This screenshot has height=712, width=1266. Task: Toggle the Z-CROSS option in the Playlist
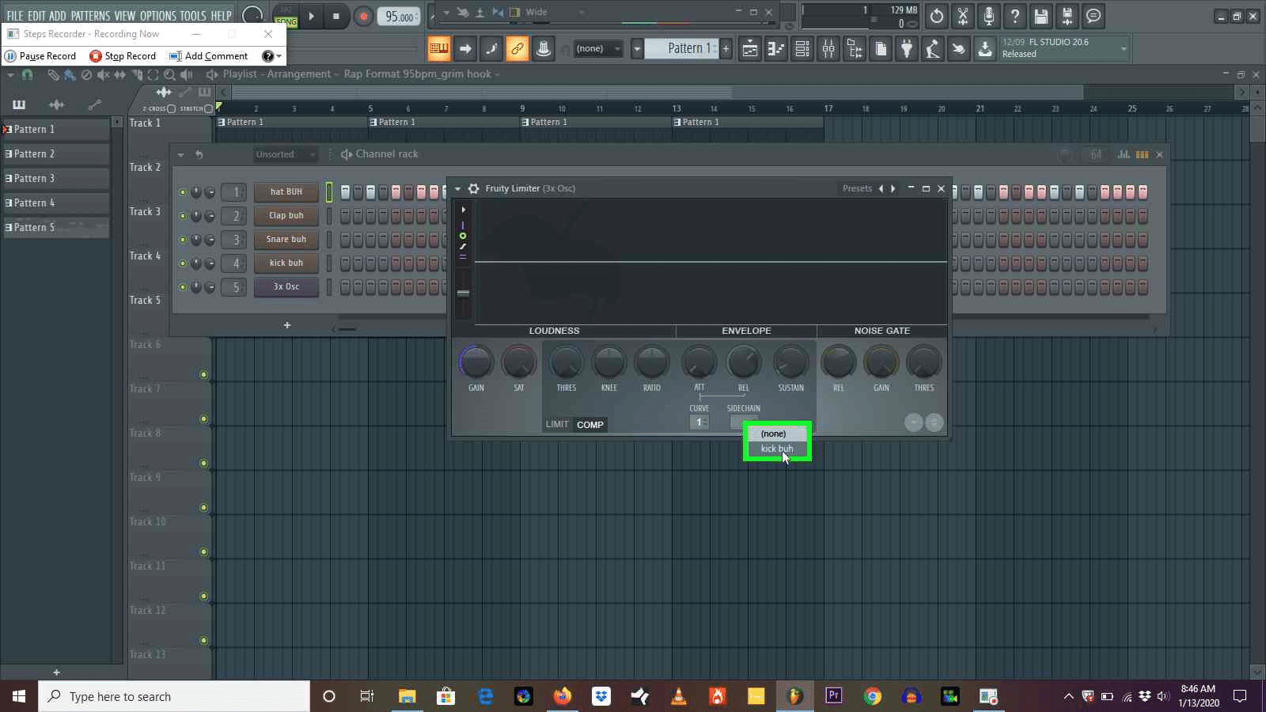click(159, 108)
